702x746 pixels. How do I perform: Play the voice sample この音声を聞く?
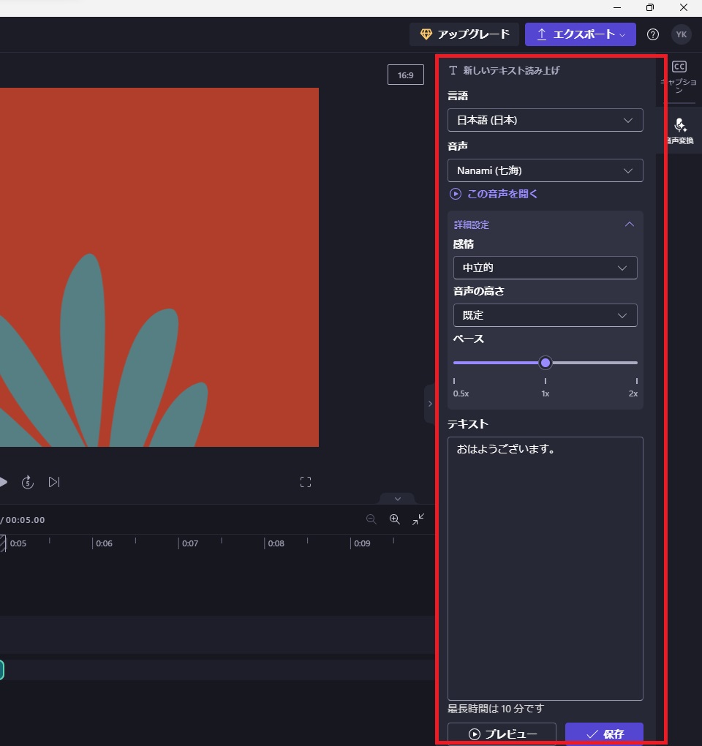pyautogui.click(x=494, y=194)
